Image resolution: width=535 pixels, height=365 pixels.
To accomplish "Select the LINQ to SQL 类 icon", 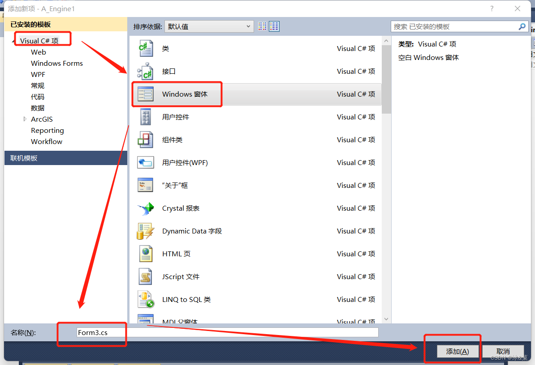I will click(146, 299).
